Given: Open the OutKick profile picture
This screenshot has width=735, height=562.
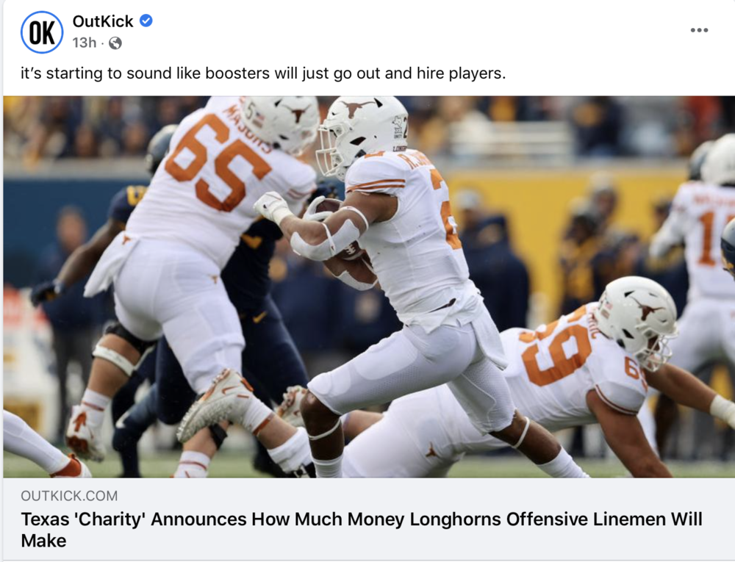Looking at the screenshot, I should 42,32.
